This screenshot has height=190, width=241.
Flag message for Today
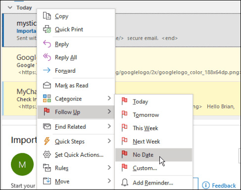tap(154, 101)
